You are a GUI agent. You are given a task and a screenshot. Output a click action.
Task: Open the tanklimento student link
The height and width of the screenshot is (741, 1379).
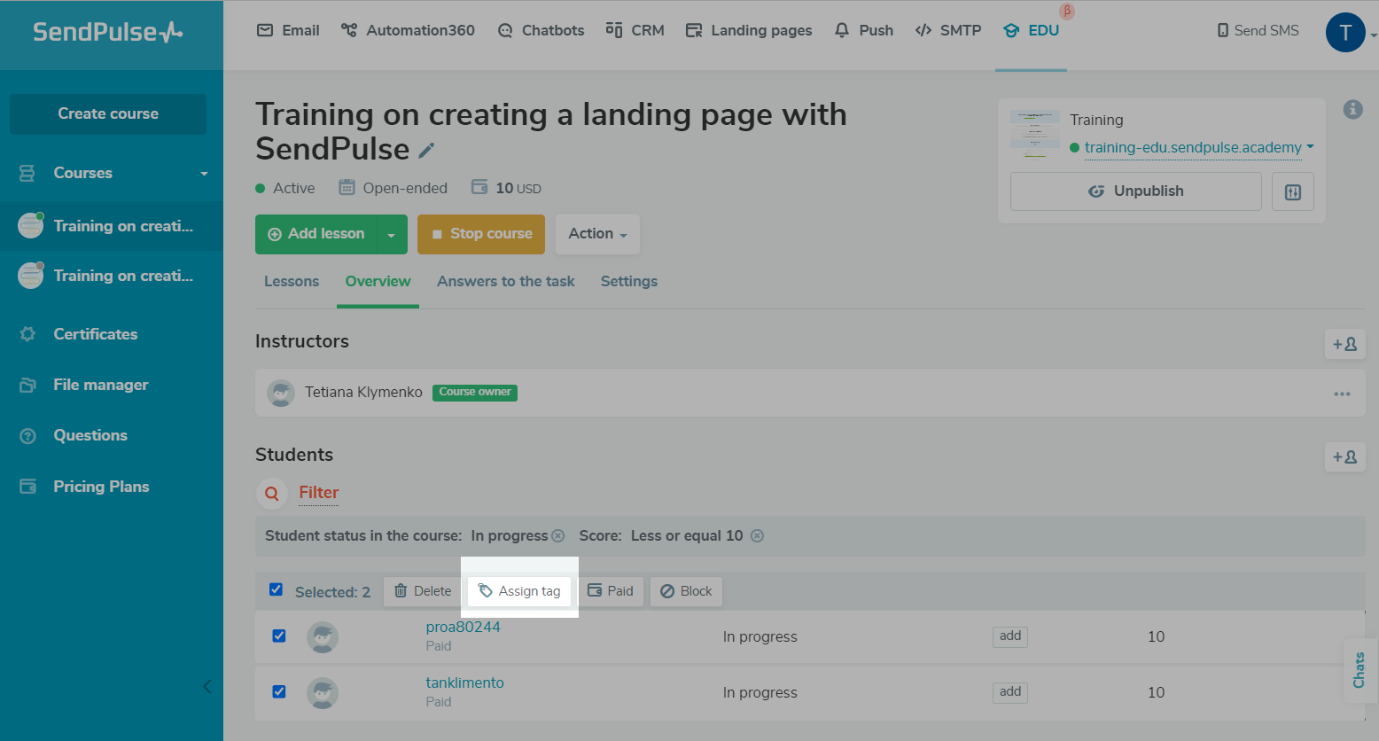point(464,682)
